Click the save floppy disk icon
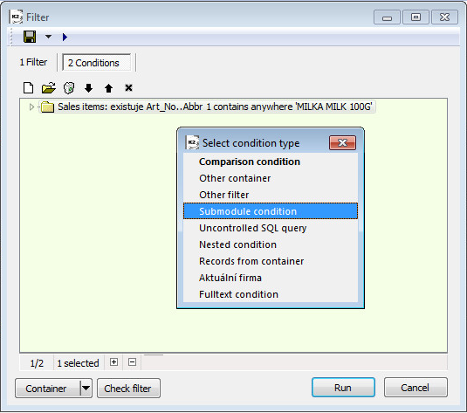467x413 pixels. [30, 37]
